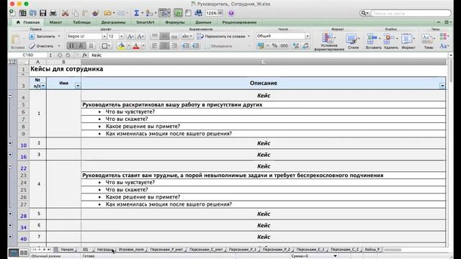The height and width of the screenshot is (259, 461).
Task: Open filter dropdown on Имя column
Action: click(x=78, y=86)
